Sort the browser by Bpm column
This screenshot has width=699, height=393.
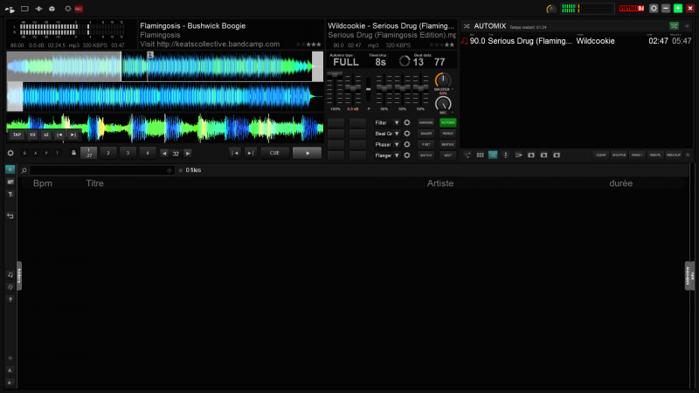coord(43,183)
